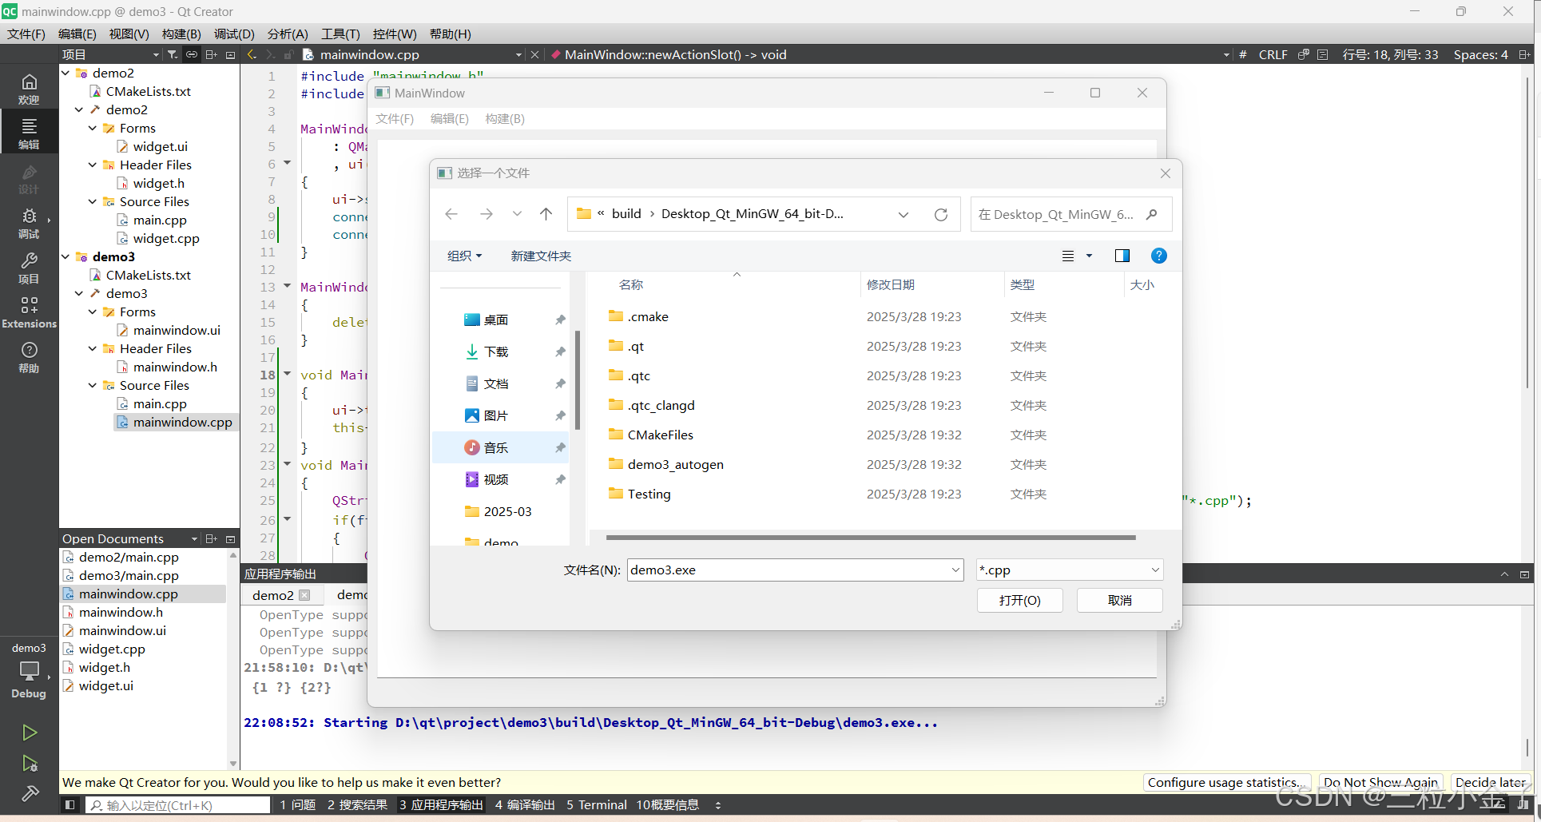1541x822 pixels.
Task: Click 取消 to cancel file dialog
Action: click(1120, 600)
